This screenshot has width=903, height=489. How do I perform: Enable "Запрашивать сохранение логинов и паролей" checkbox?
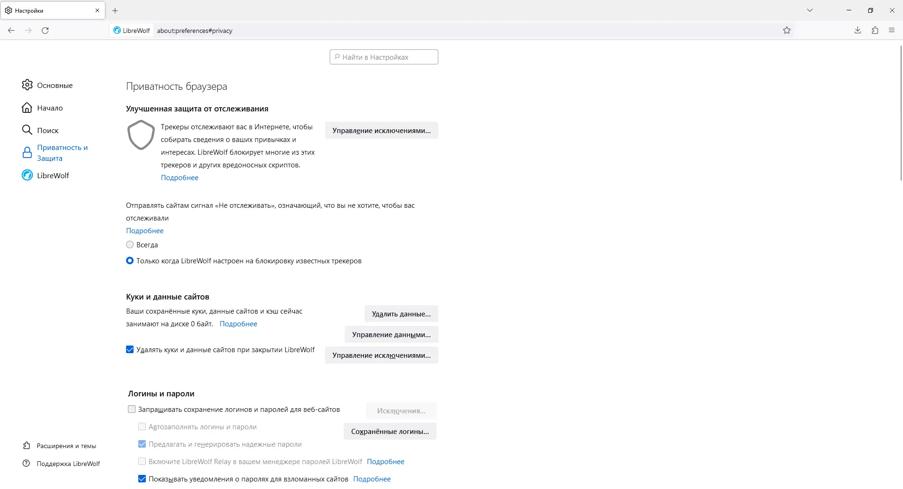coord(132,410)
